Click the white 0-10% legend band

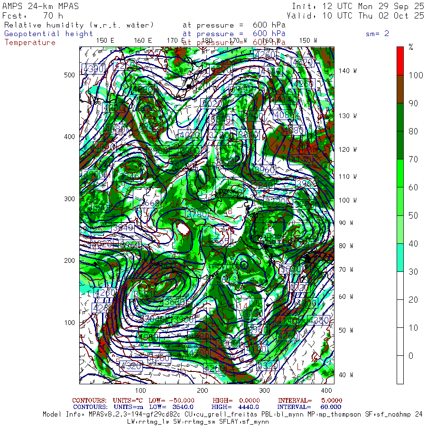click(x=400, y=370)
